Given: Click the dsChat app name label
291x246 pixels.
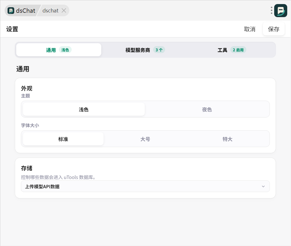Looking at the screenshot, I should (26, 10).
